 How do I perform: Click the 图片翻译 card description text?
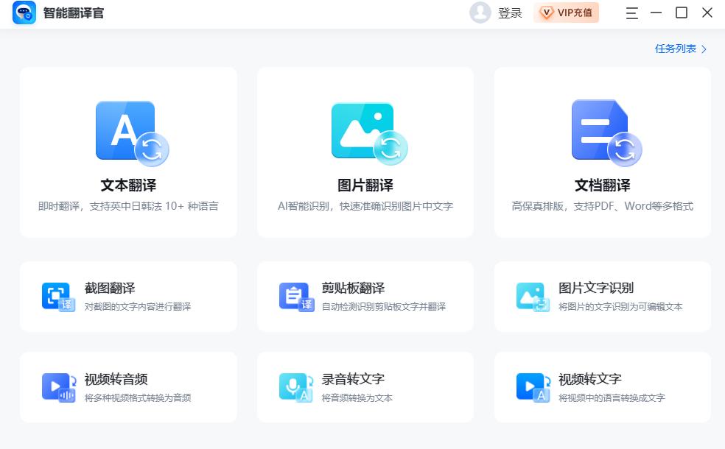pyautogui.click(x=365, y=207)
